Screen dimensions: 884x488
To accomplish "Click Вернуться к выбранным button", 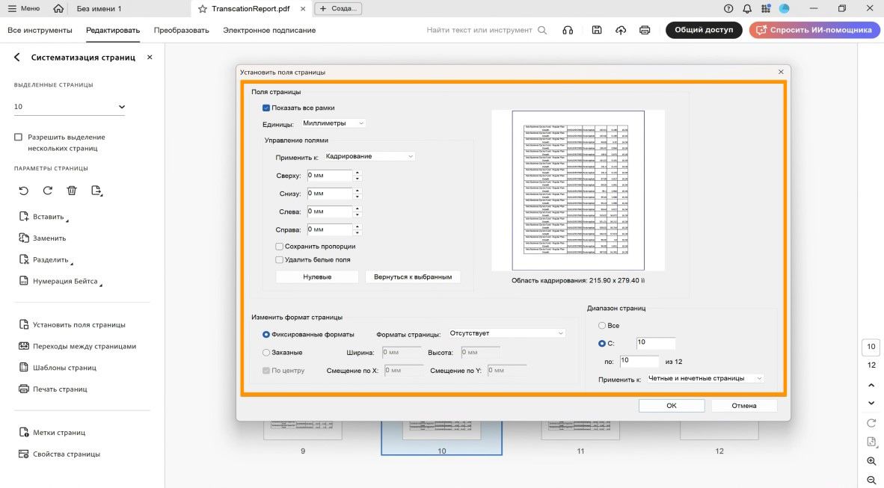I will [413, 277].
